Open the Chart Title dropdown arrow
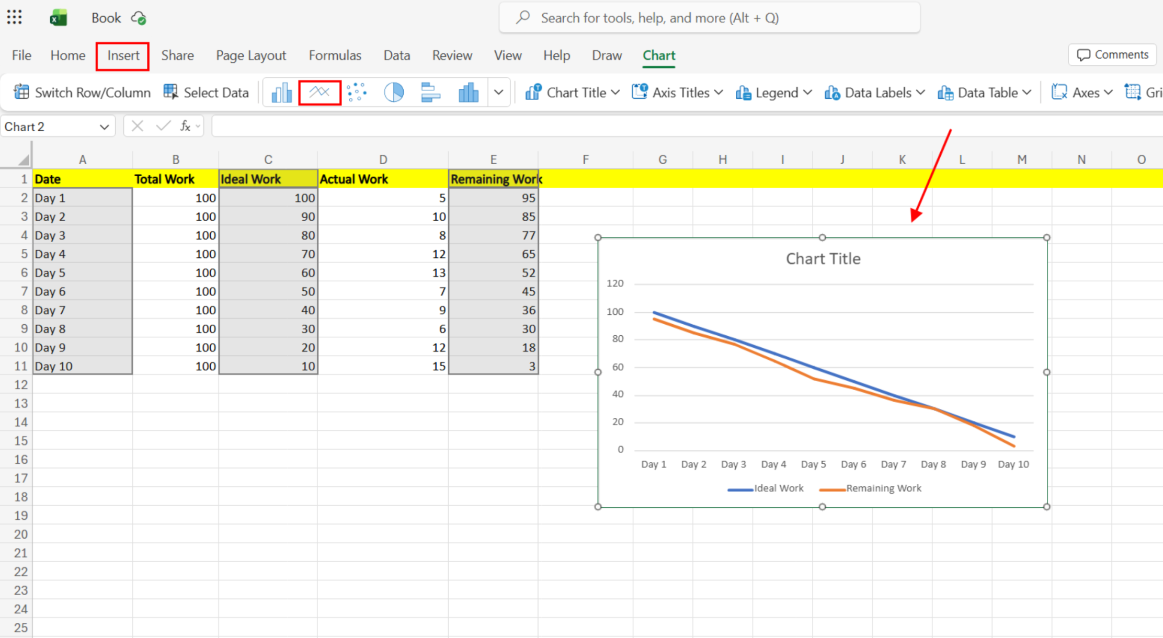The width and height of the screenshot is (1163, 638). (x=615, y=93)
